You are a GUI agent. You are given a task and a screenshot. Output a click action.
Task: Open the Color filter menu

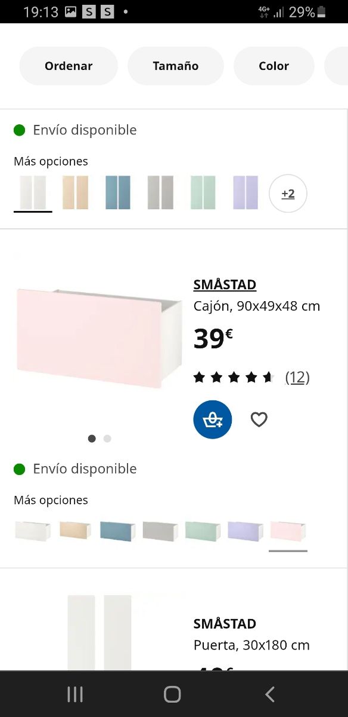point(274,66)
